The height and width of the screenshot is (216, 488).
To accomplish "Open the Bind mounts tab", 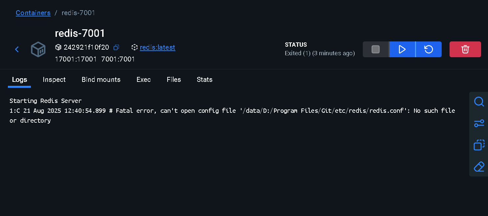I will 101,80.
